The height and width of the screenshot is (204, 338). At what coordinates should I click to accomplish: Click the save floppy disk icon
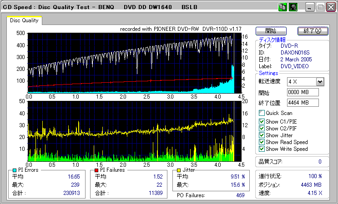tap(293, 7)
